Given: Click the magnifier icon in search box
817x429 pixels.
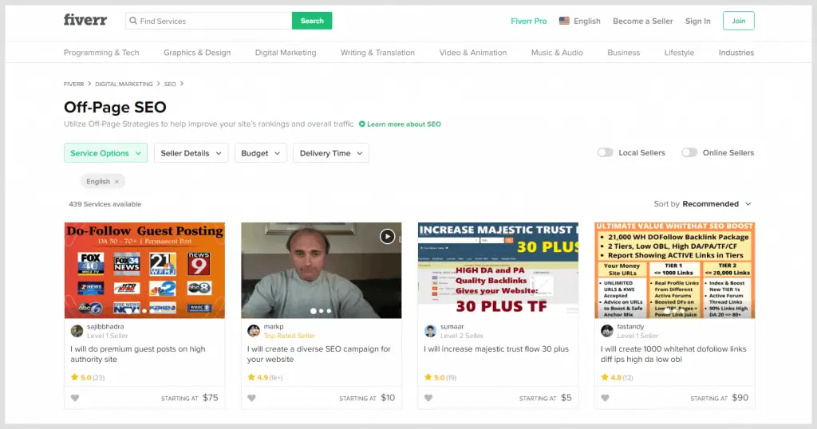Looking at the screenshot, I should click(x=133, y=21).
